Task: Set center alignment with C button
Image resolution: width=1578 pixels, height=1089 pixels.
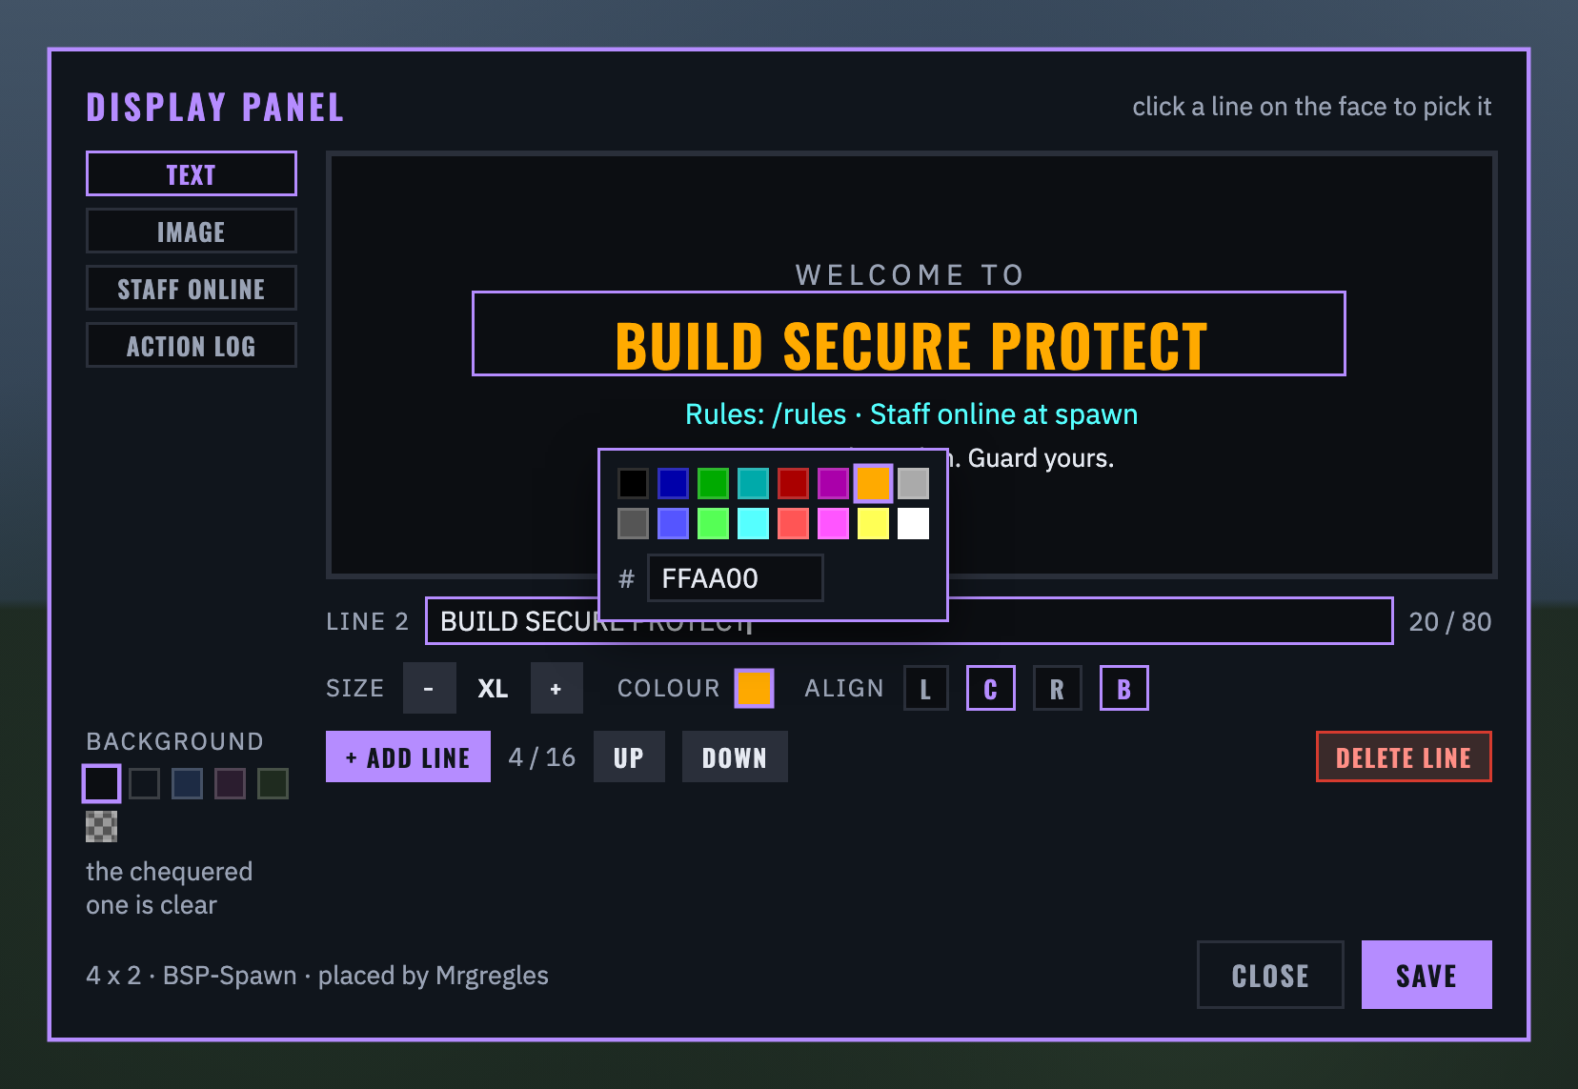Action: pos(991,688)
